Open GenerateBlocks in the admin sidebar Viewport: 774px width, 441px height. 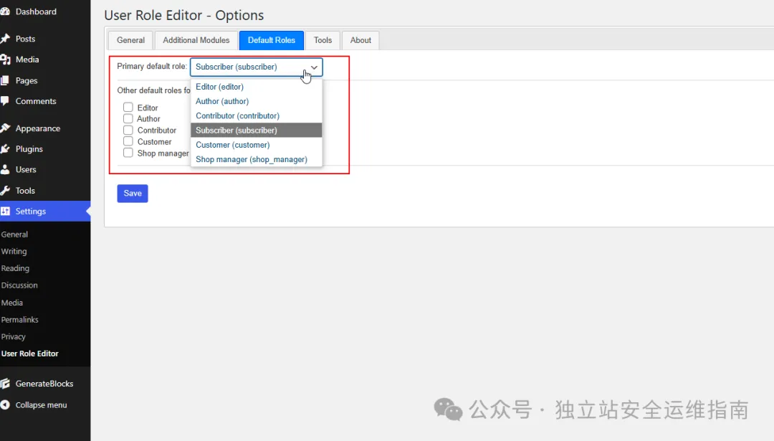(45, 384)
